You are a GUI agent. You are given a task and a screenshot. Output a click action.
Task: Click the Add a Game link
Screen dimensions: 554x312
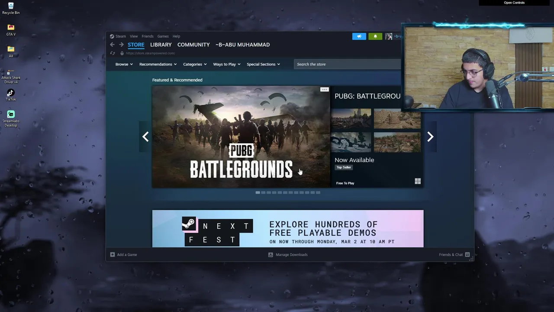coord(127,255)
